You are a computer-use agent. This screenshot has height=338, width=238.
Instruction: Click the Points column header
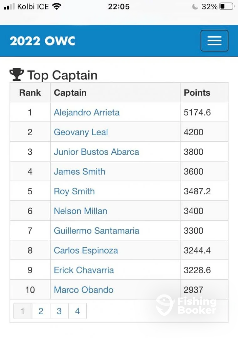(x=197, y=93)
